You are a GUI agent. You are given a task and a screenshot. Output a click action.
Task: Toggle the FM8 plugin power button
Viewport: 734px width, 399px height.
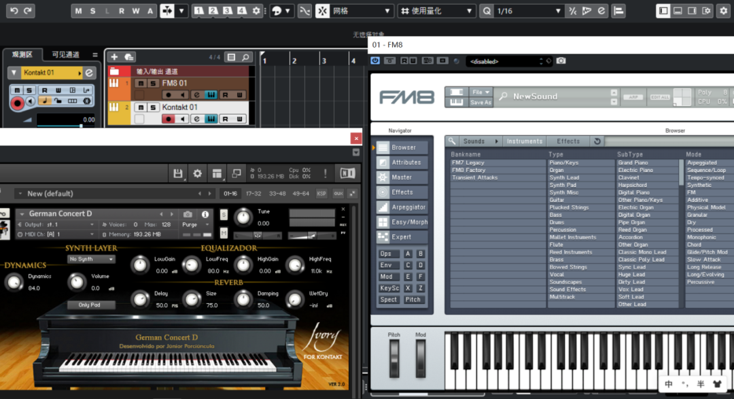pyautogui.click(x=375, y=61)
